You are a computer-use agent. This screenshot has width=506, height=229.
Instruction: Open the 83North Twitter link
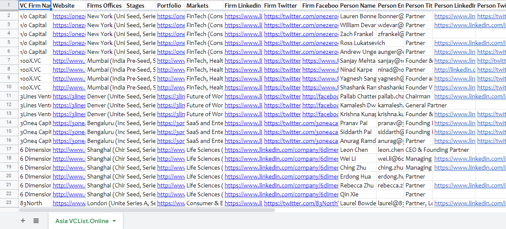tap(301, 203)
